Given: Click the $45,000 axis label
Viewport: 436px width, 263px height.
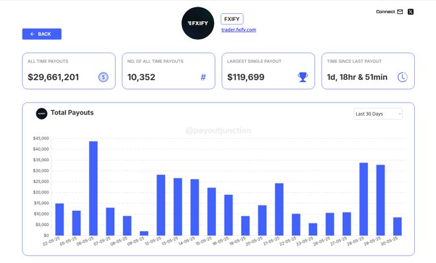Looking at the screenshot, I should pos(41,139).
